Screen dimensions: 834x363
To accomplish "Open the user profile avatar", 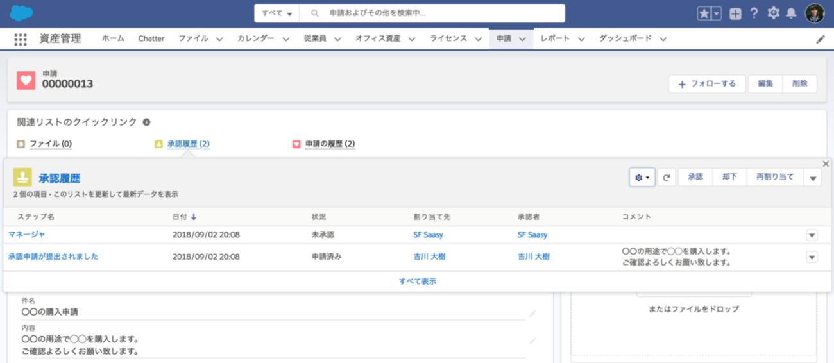I will point(815,13).
